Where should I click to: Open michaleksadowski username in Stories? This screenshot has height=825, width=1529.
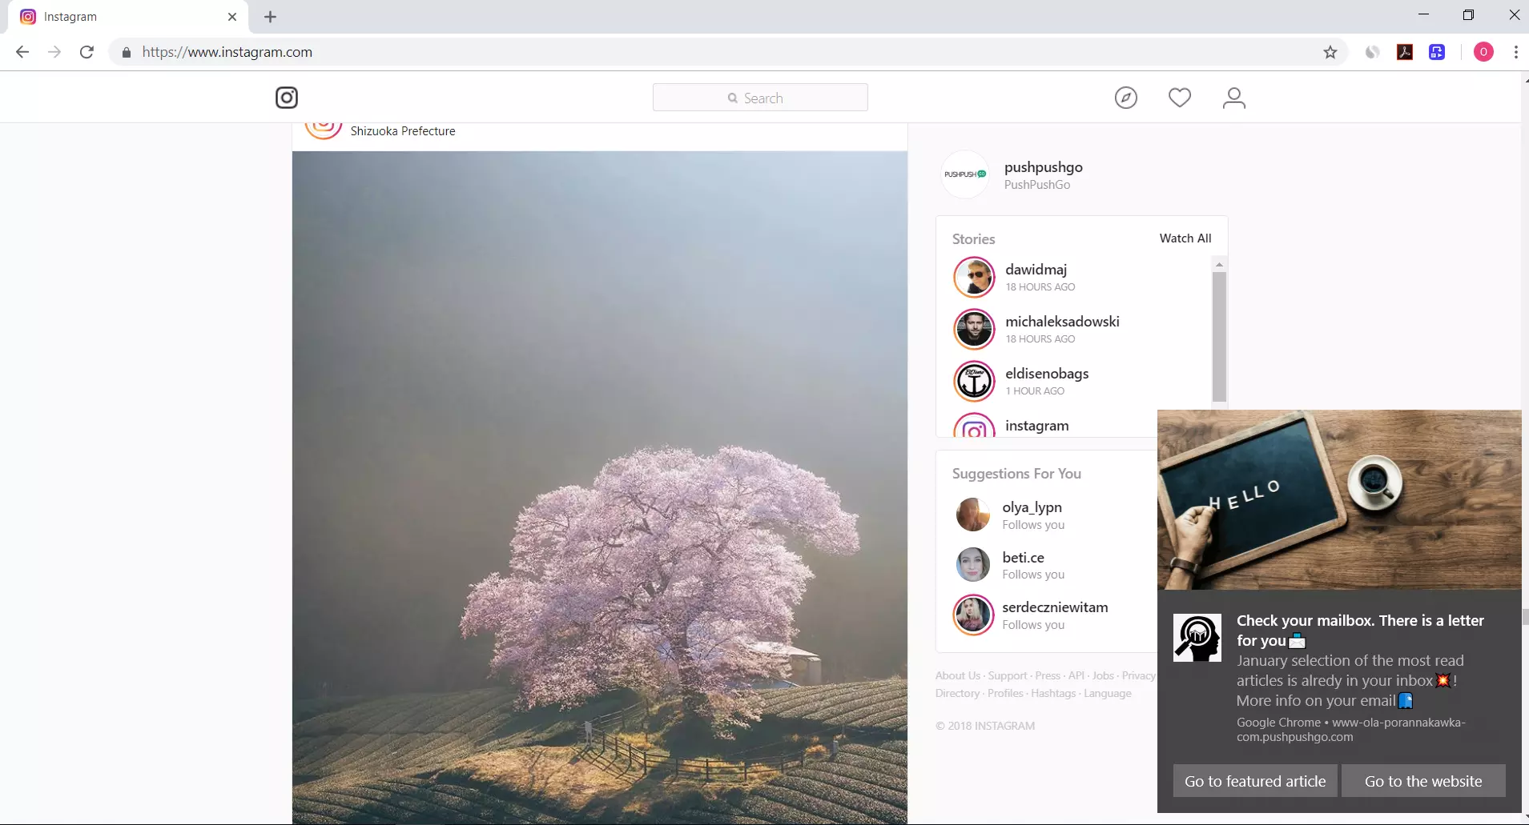[1063, 322]
